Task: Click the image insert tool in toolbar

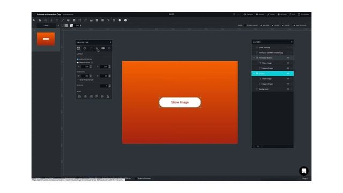Action: (x=91, y=20)
